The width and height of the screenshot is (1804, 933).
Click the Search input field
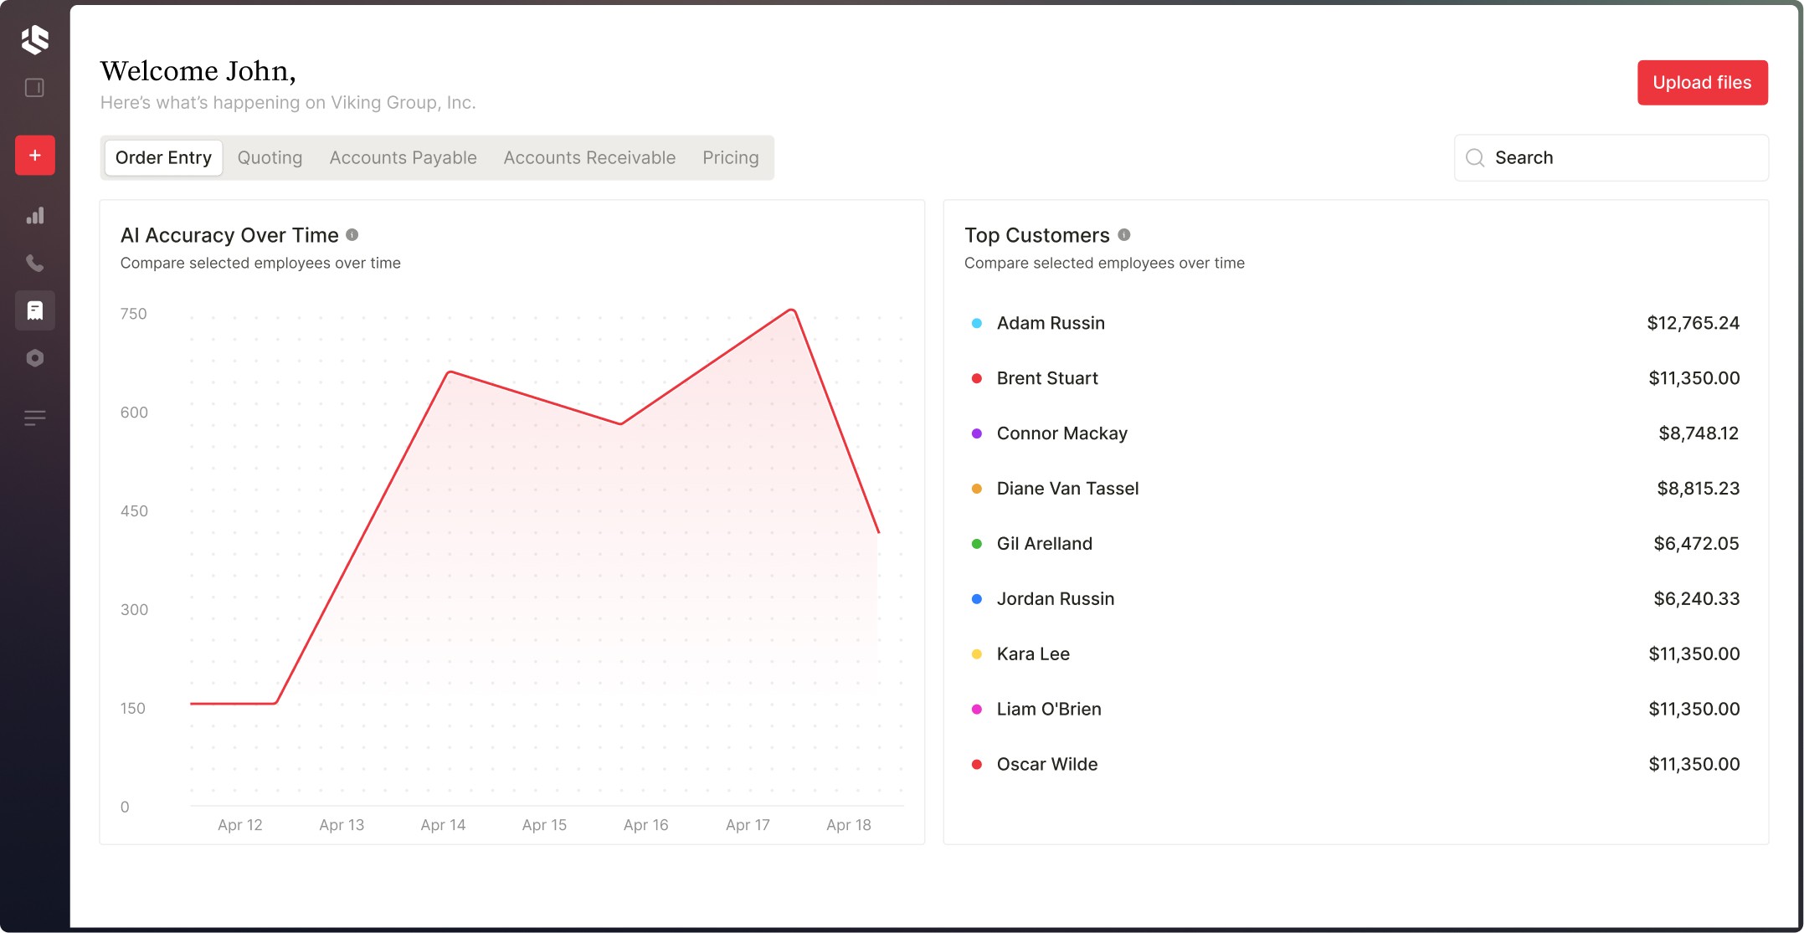1611,158
